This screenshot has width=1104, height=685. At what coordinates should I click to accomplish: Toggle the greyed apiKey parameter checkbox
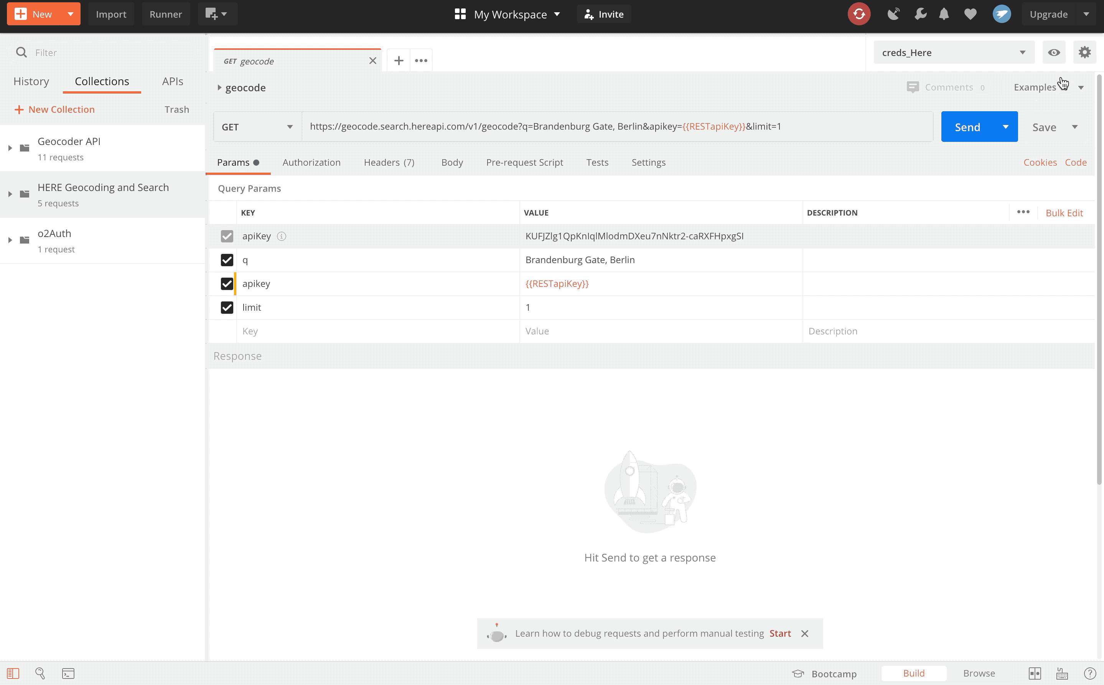pyautogui.click(x=227, y=236)
